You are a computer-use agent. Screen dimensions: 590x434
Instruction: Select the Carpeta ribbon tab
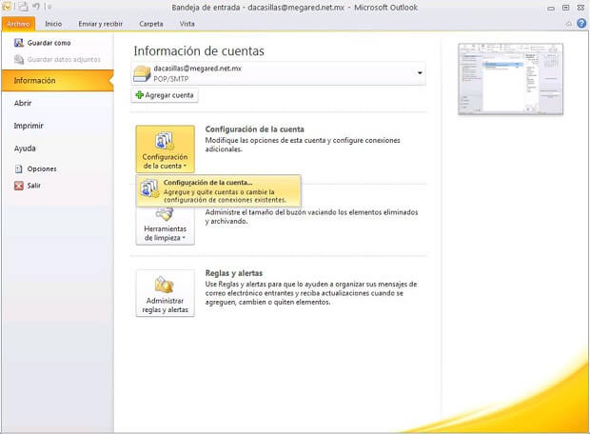tap(151, 24)
